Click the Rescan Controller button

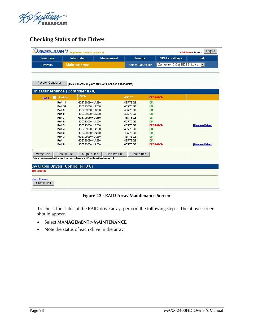(x=49, y=83)
